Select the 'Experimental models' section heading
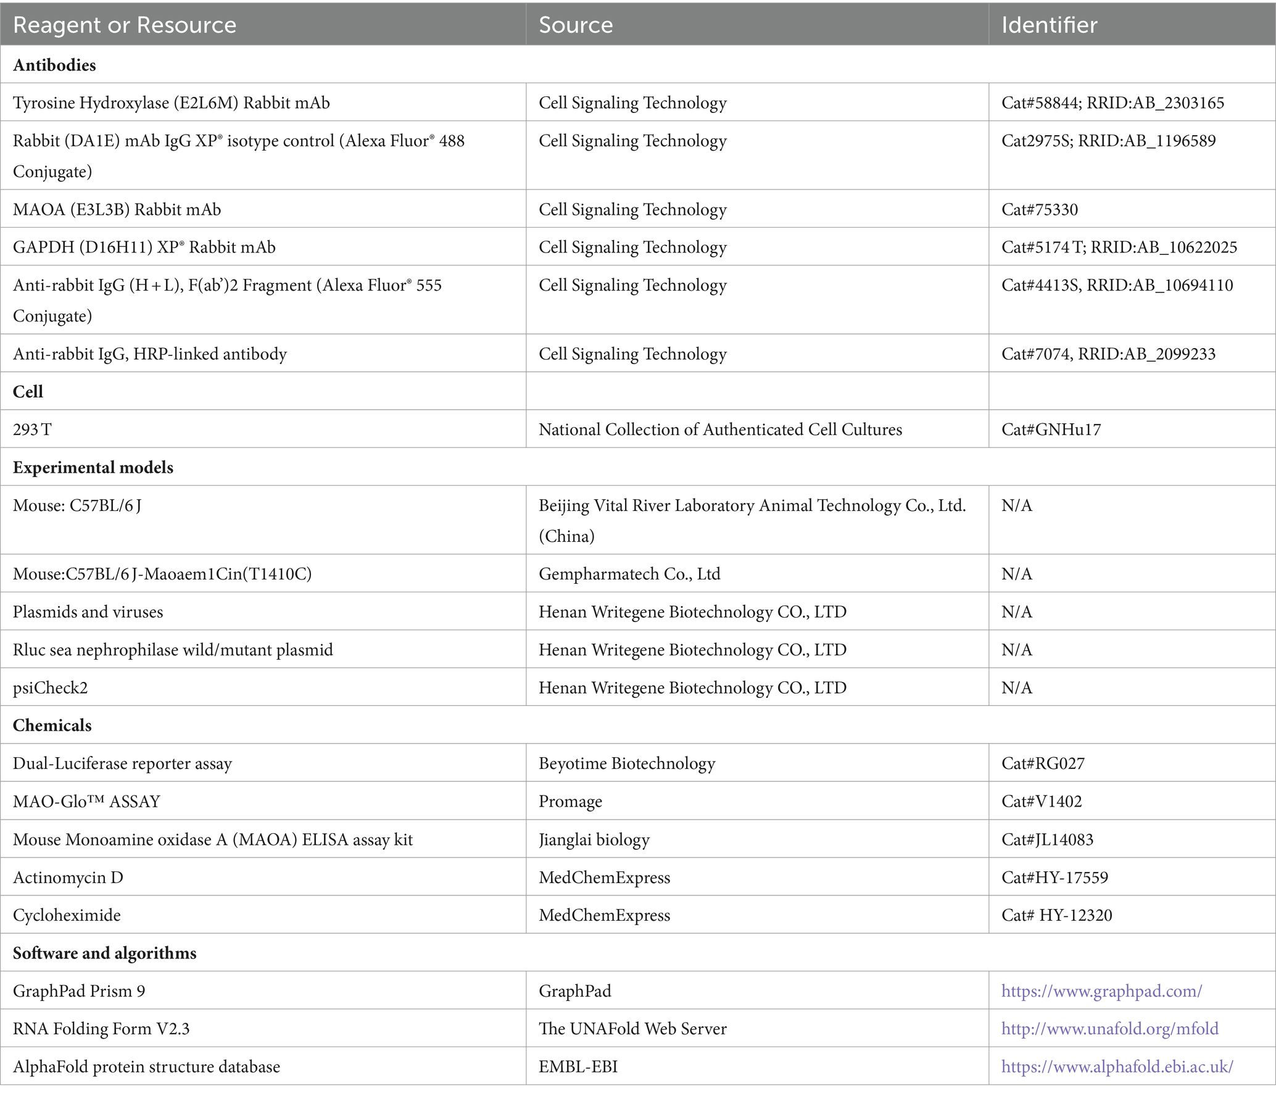The image size is (1276, 1096). click(x=93, y=468)
